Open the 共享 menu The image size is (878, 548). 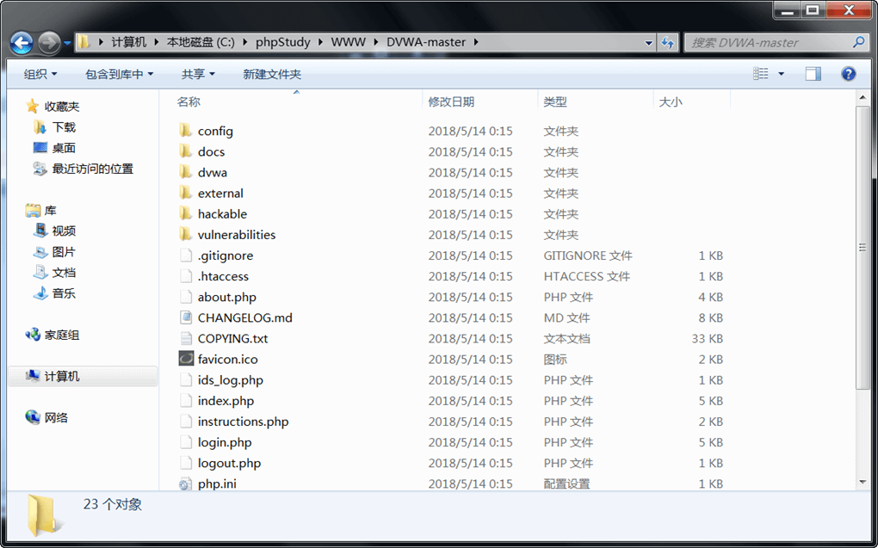click(x=198, y=74)
